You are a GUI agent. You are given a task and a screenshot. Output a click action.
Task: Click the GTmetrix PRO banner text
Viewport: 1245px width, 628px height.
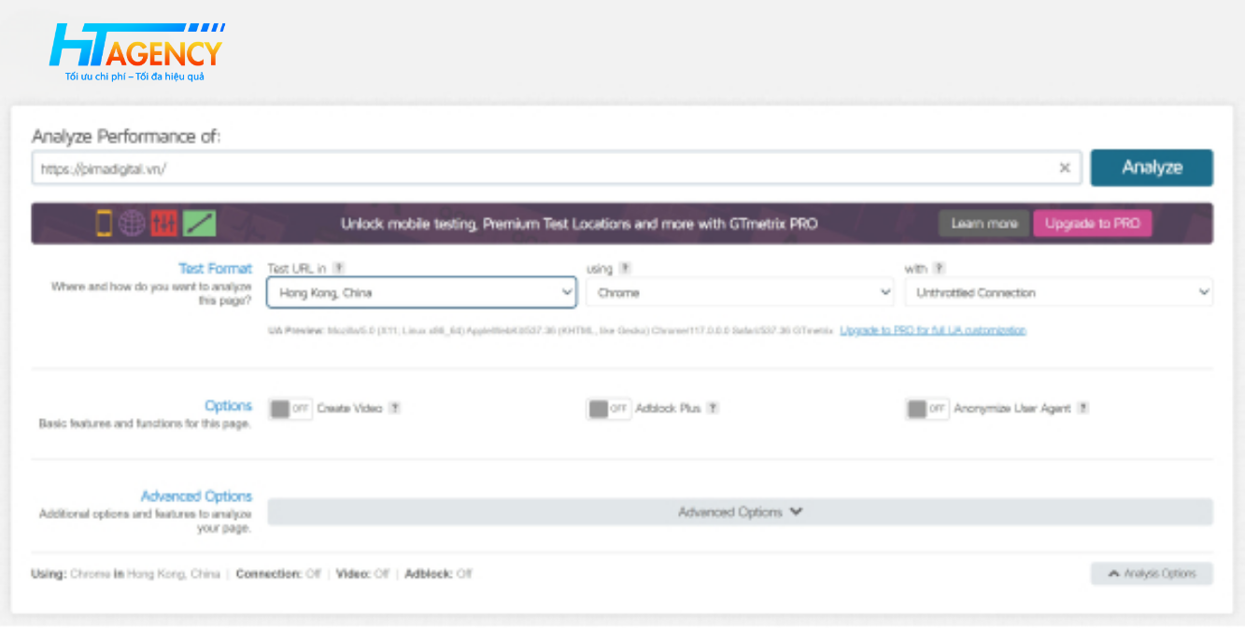[x=579, y=224]
